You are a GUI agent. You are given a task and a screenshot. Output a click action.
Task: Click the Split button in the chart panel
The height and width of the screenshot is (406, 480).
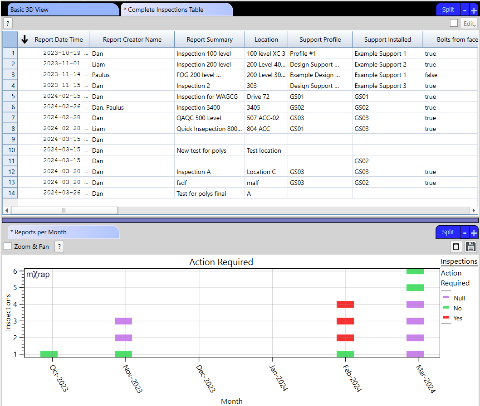click(x=448, y=232)
